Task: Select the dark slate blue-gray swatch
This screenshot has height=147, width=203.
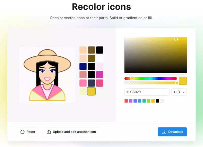Action: (91, 83)
